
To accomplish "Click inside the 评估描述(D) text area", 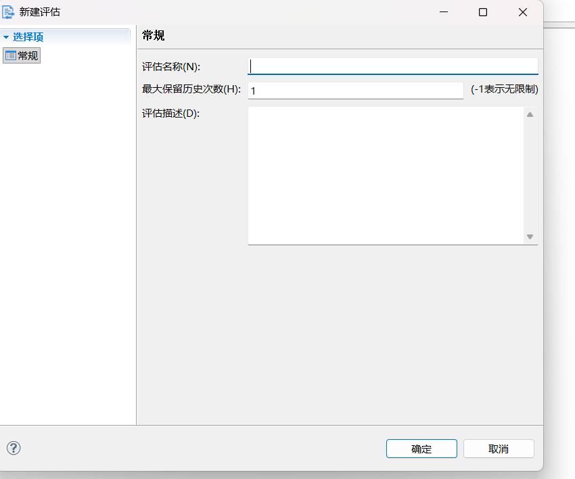I will click(386, 176).
